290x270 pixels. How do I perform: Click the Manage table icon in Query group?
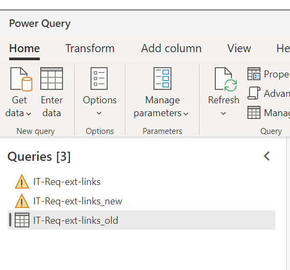click(254, 112)
